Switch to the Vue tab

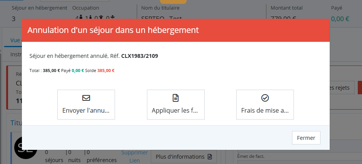(x=15, y=40)
